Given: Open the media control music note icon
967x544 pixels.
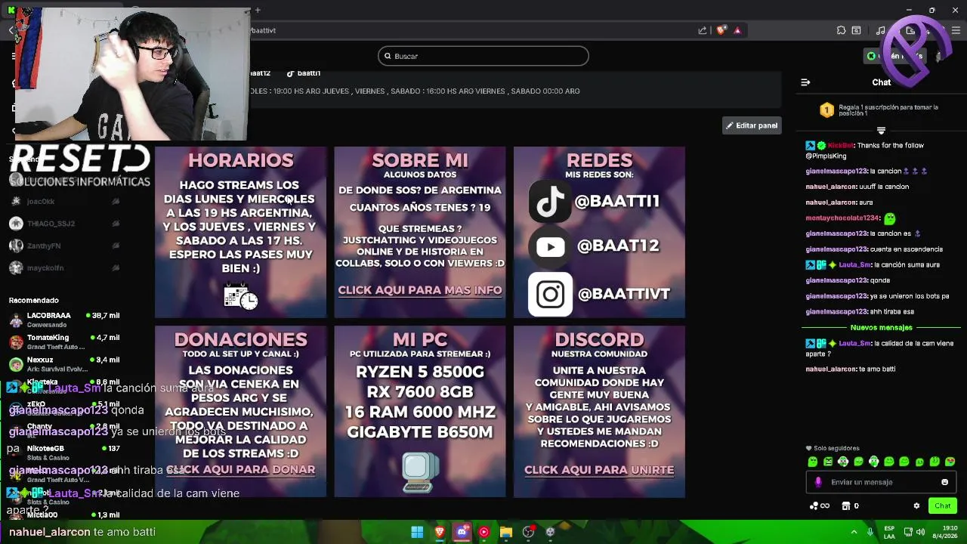Looking at the screenshot, I should [881, 30].
